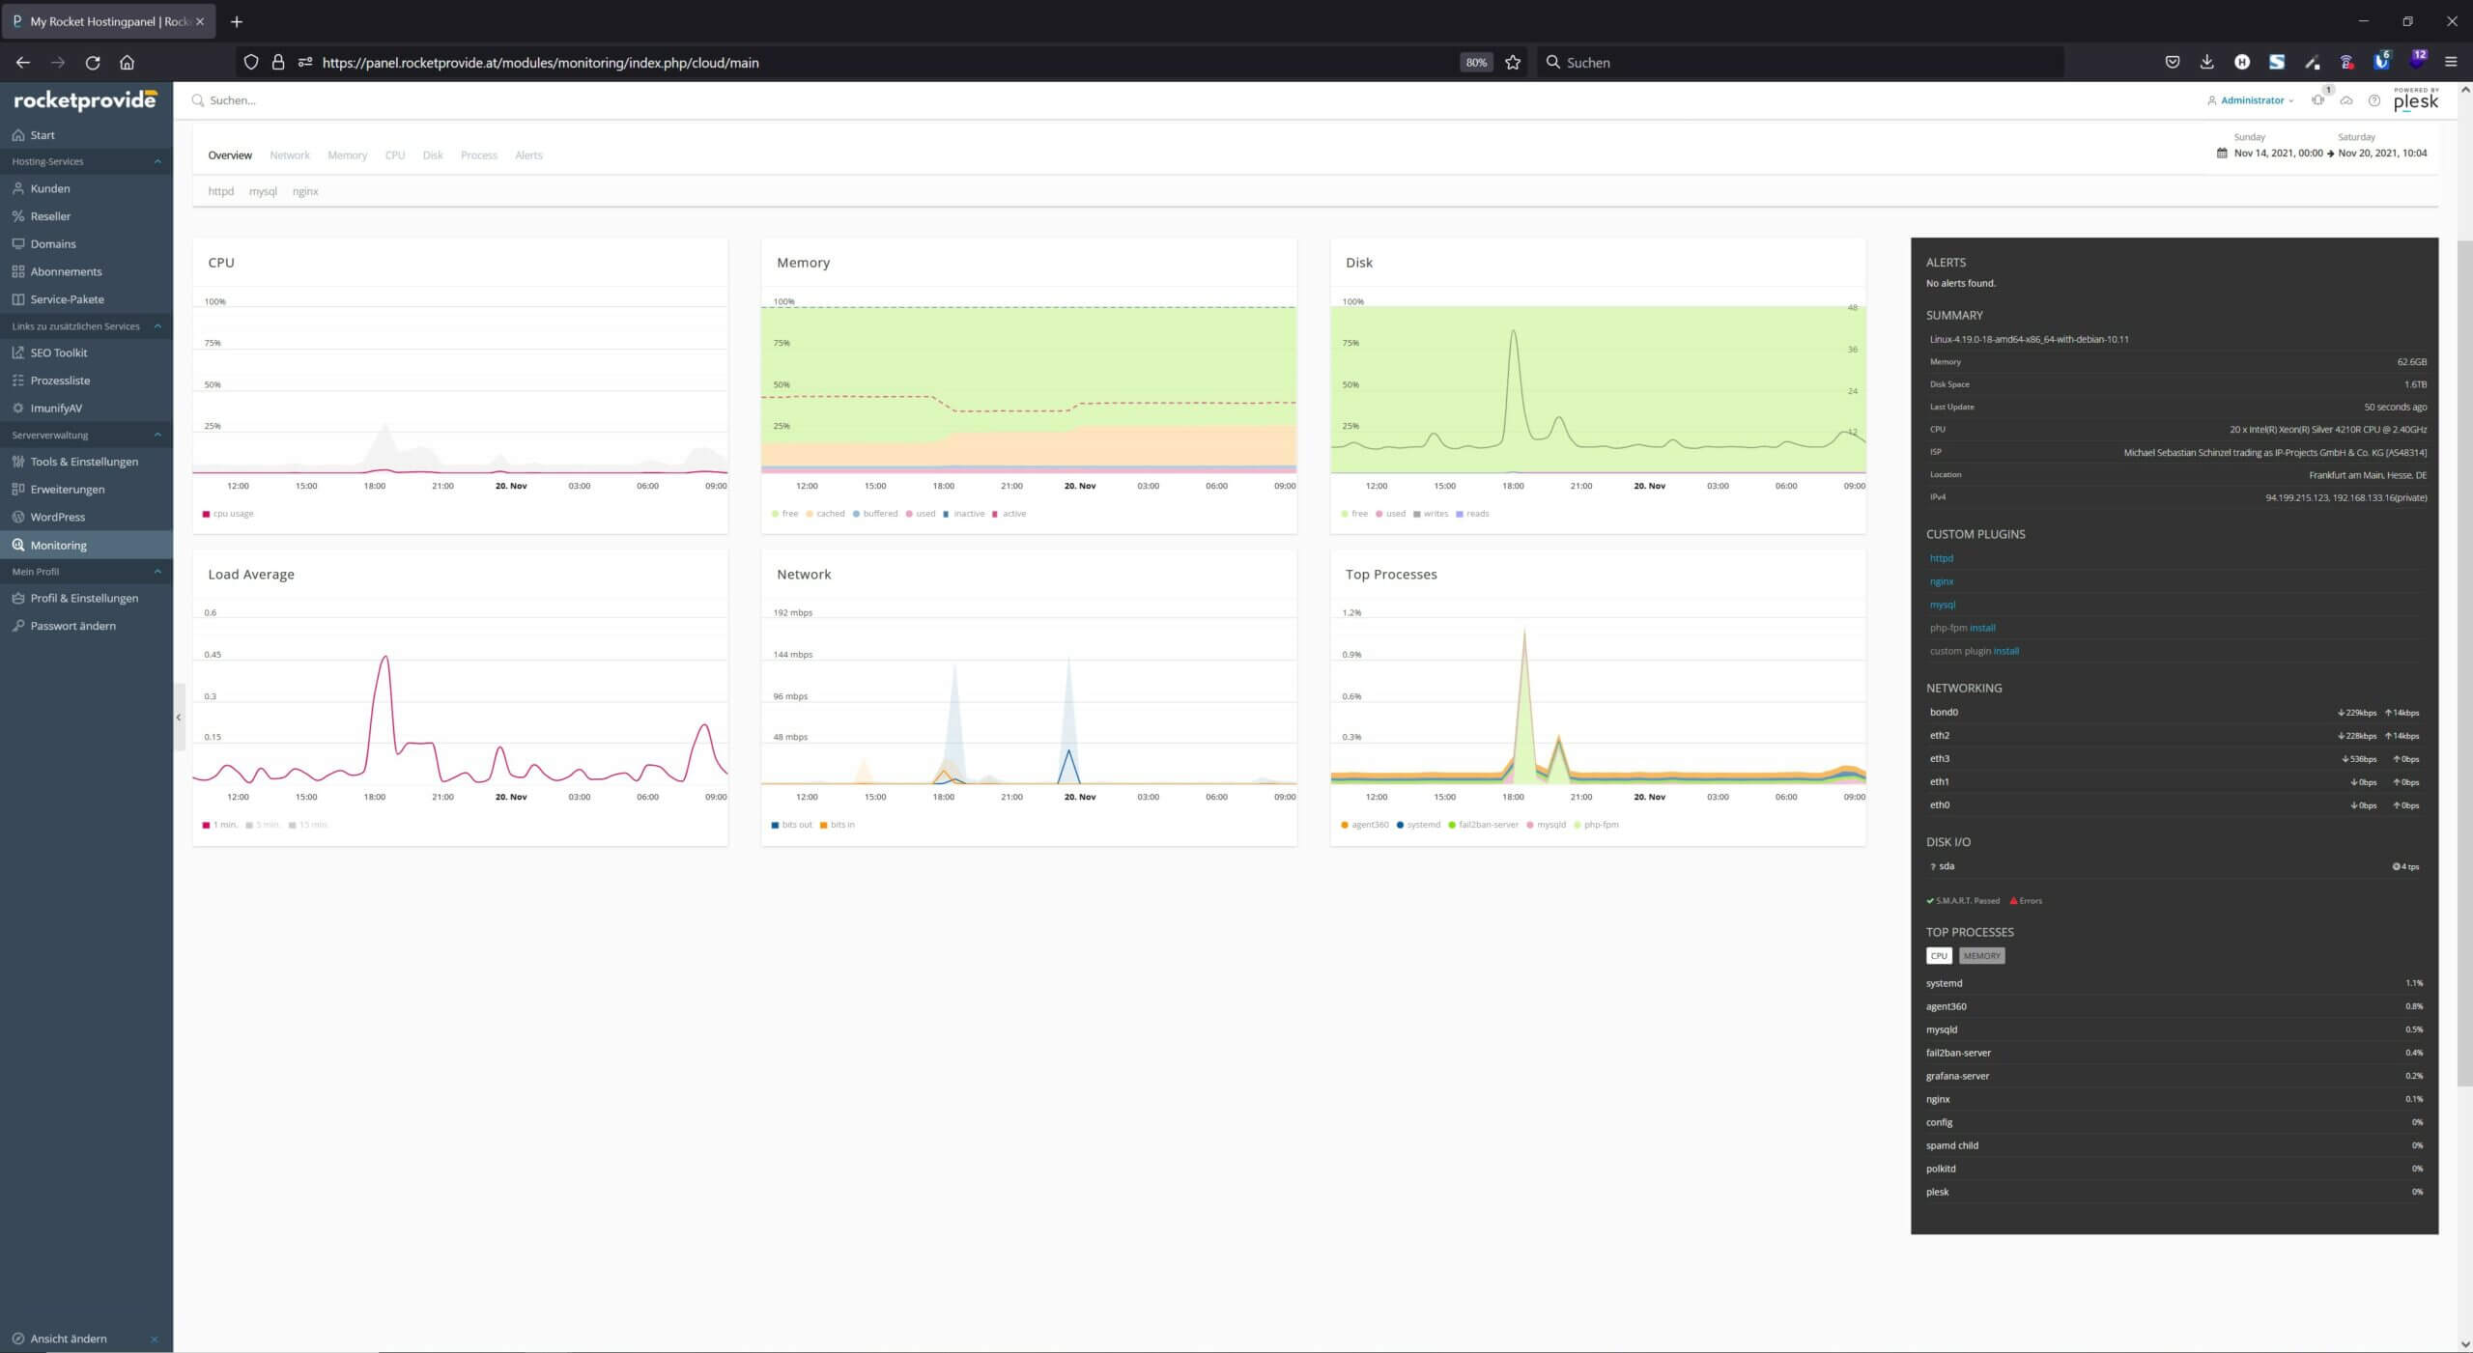Viewport: 2473px width, 1353px height.
Task: Open the Firefox downloads panel
Action: coord(2207,63)
